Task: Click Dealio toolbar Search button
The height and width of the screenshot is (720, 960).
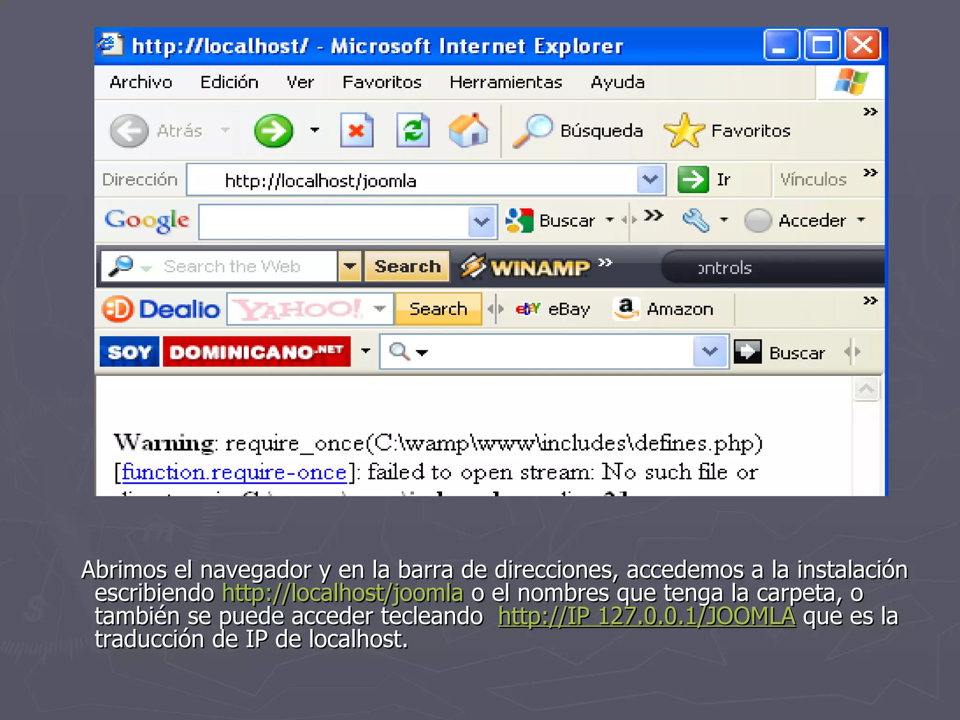Action: [438, 309]
